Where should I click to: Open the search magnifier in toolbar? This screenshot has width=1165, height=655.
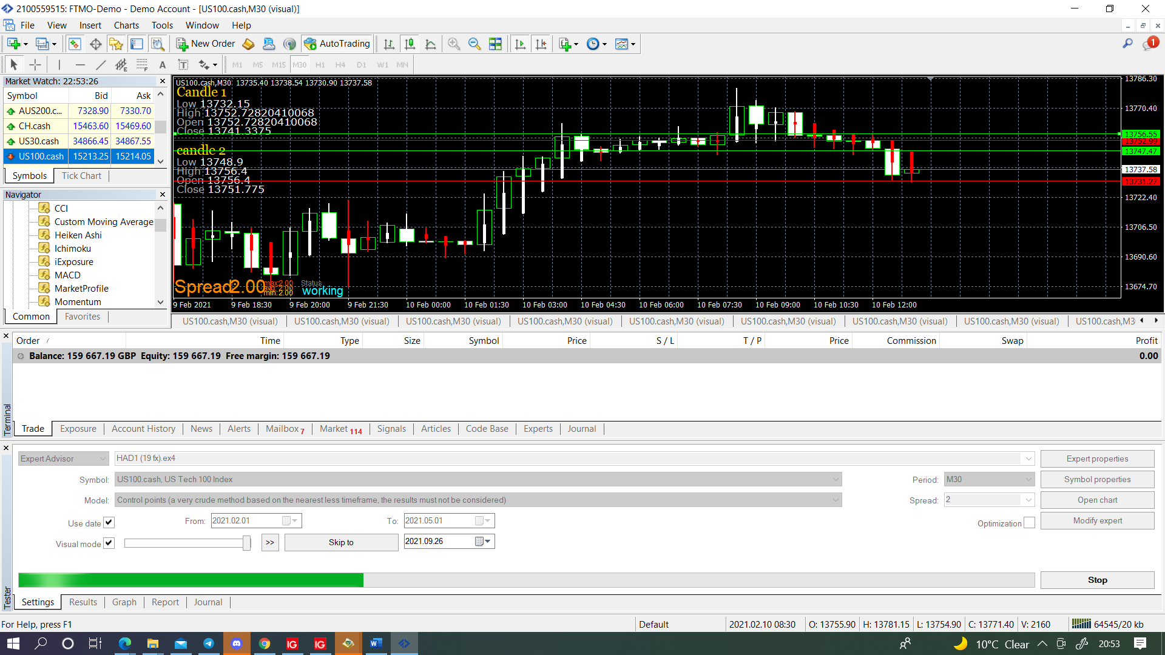point(1127,44)
